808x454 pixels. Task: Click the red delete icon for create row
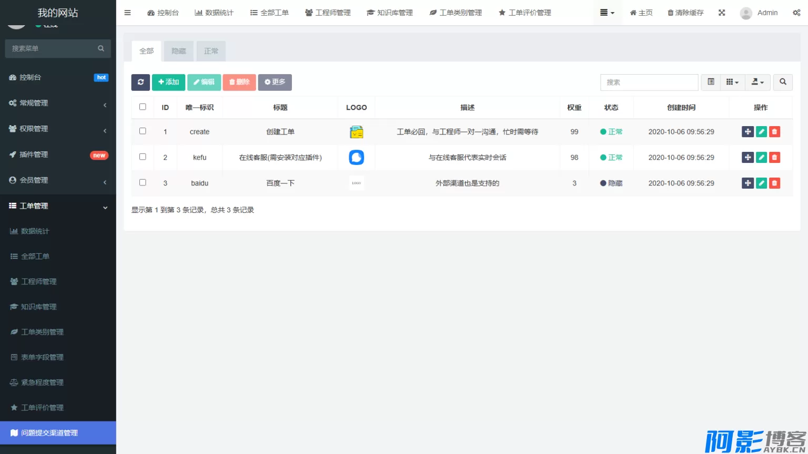tap(774, 132)
